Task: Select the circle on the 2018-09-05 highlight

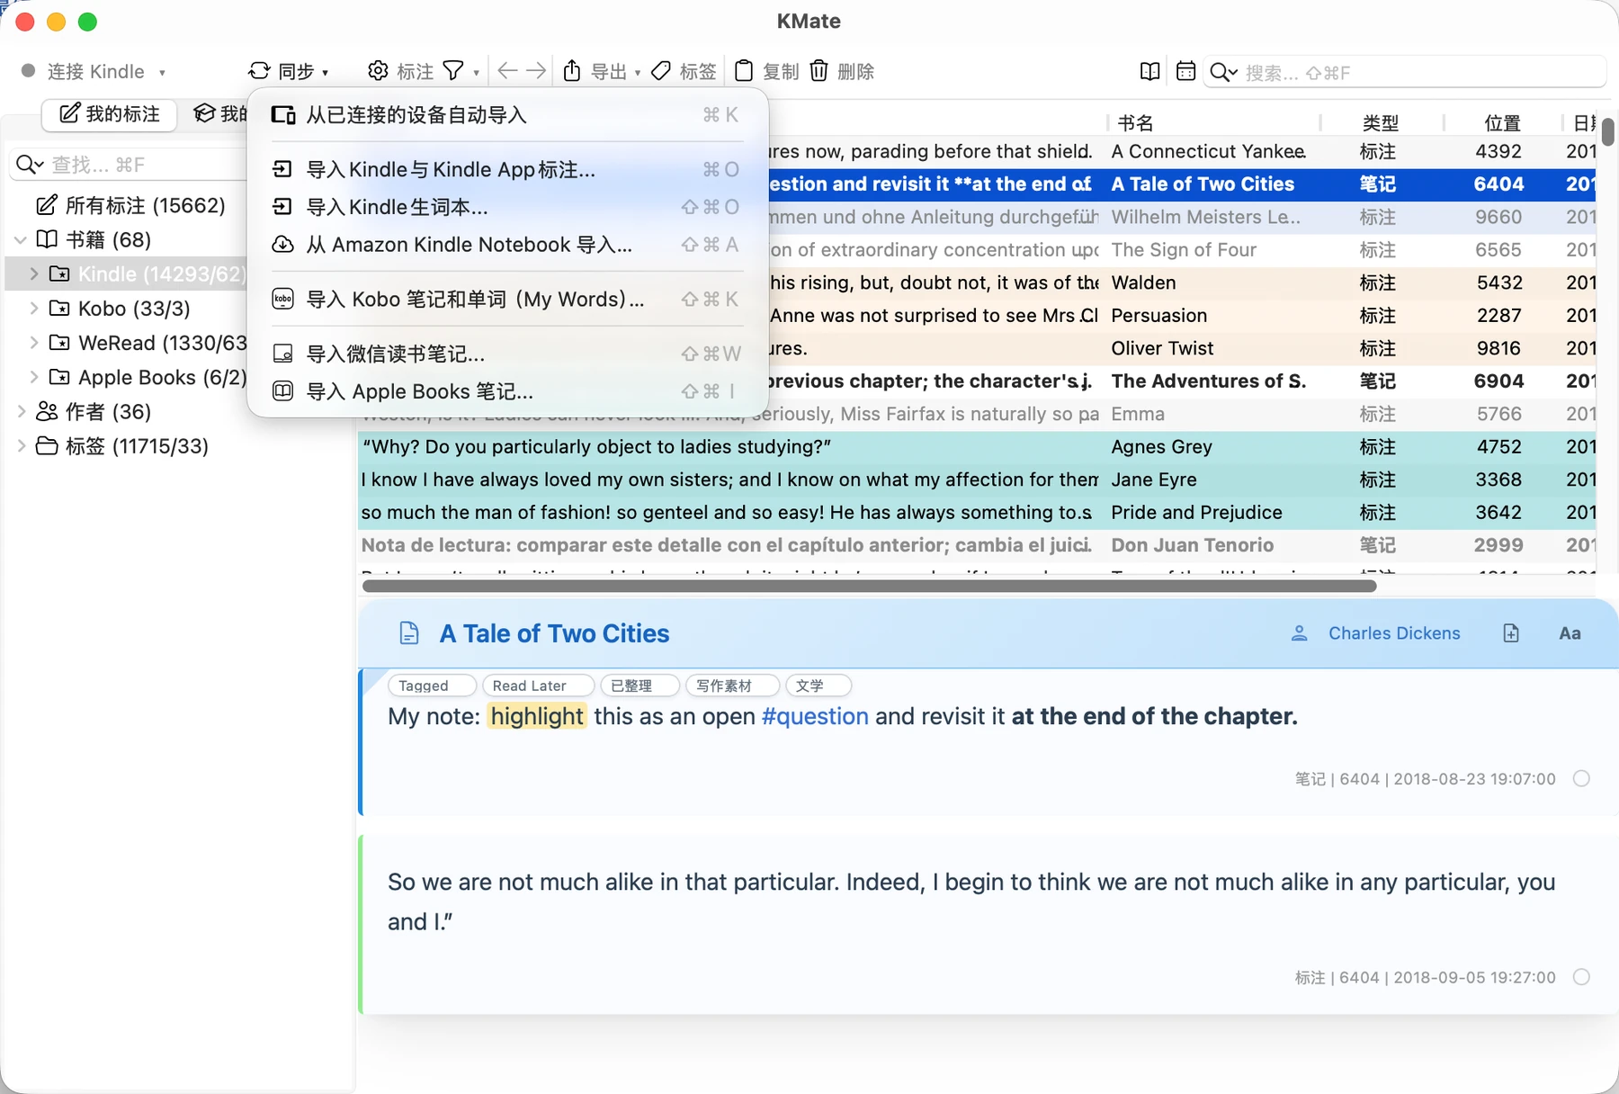Action: point(1581,977)
